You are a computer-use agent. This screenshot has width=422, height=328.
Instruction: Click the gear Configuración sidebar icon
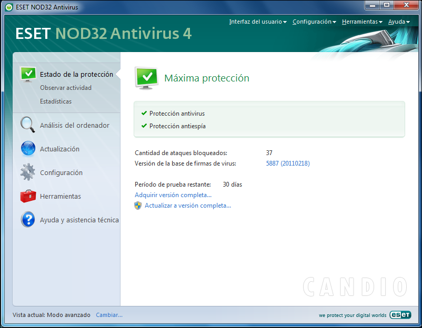28,172
